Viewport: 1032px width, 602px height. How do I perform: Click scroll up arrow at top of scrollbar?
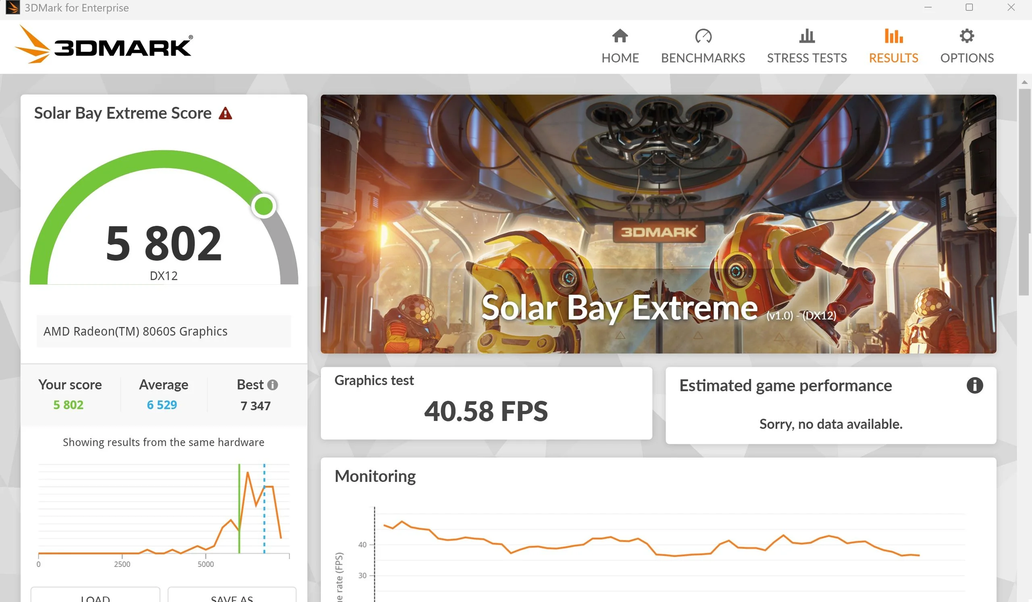(x=1024, y=82)
